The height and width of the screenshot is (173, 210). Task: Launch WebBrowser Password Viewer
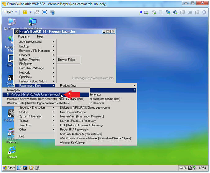point(96,138)
